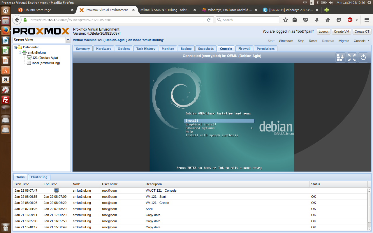Image resolution: width=373 pixels, height=233 pixels.
Task: Switch to the Monitor tab
Action: 168,49
